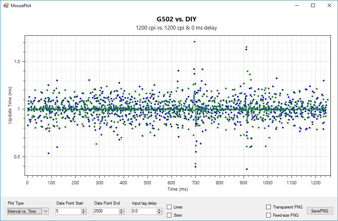Click the Data Point End input field

(x=106, y=211)
